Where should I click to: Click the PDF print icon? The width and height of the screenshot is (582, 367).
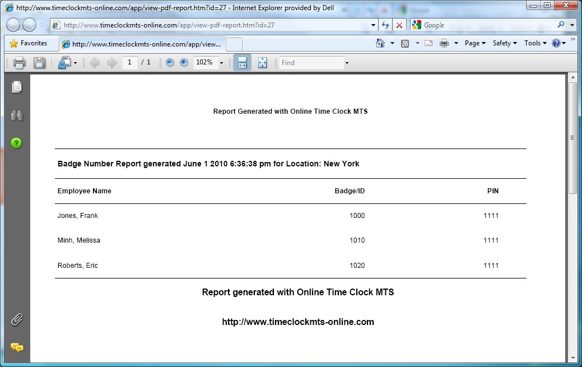[19, 63]
